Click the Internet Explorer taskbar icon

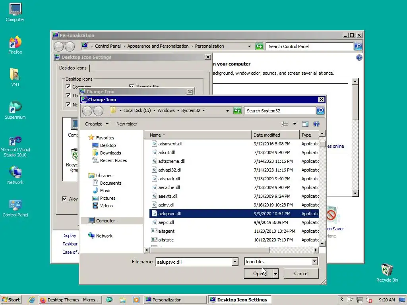[x=32, y=300]
